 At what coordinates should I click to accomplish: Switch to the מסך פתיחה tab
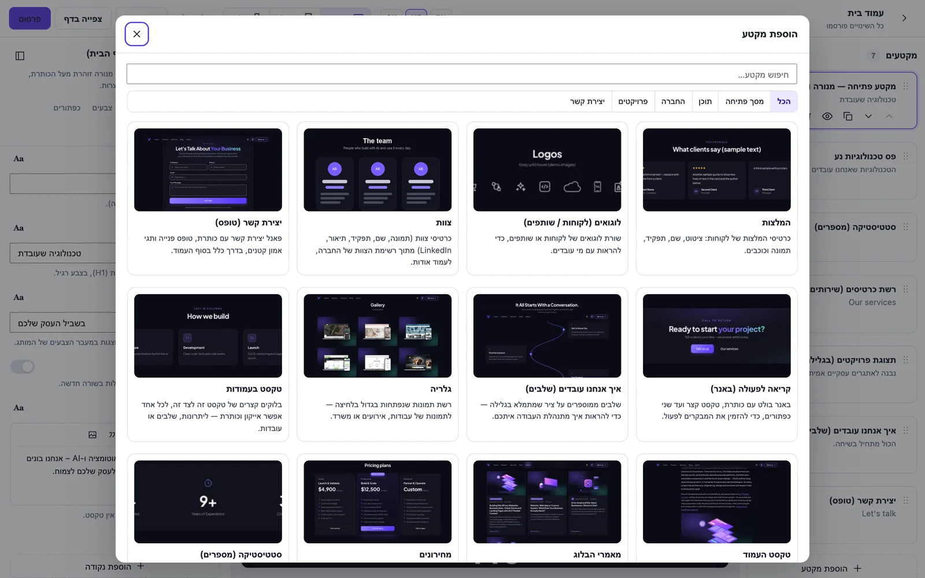(744, 101)
